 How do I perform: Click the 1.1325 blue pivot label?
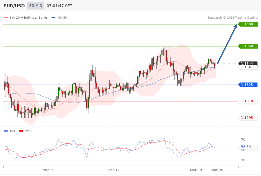point(248,85)
